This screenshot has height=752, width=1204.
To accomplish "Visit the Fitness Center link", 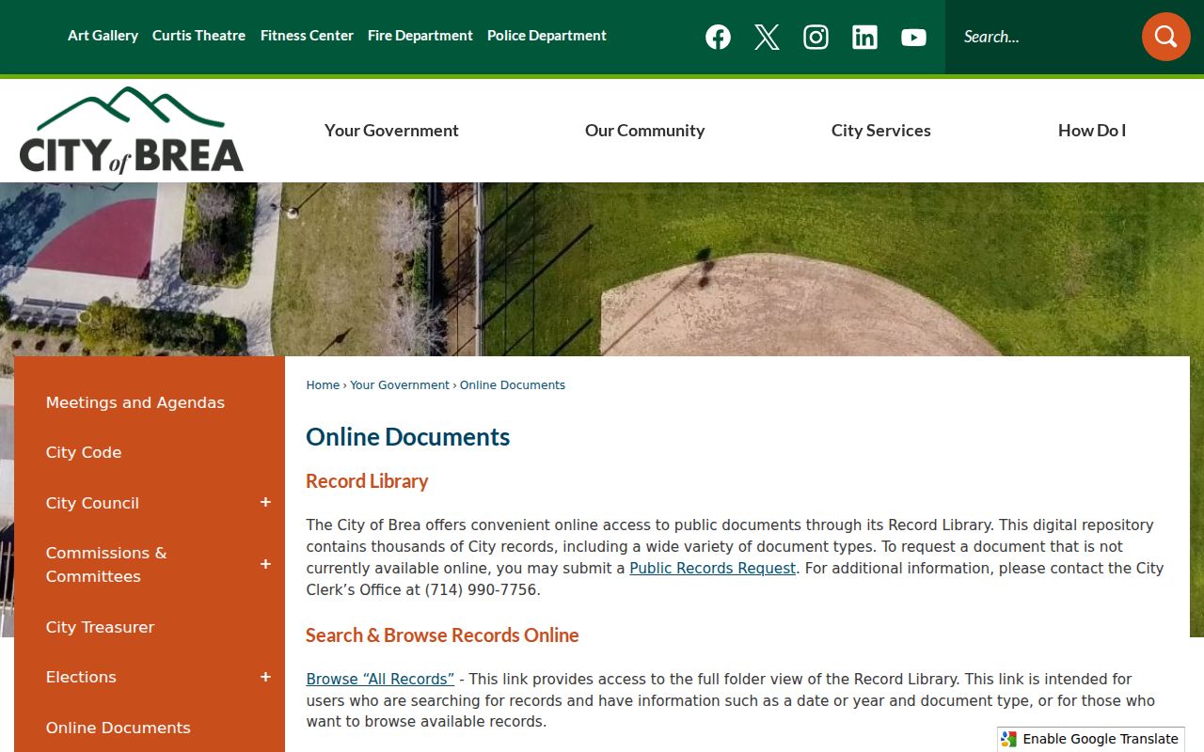I will point(307,35).
